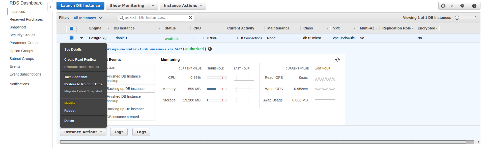
Task: Choose Modify in instance actions menu
Action: tap(70, 103)
